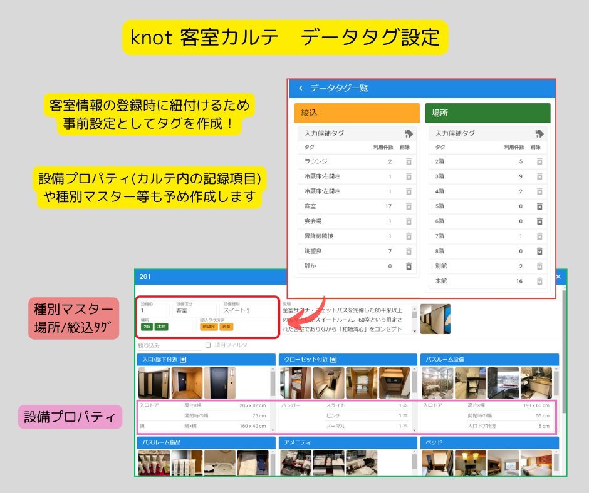Close the 201 room window

click(x=558, y=277)
